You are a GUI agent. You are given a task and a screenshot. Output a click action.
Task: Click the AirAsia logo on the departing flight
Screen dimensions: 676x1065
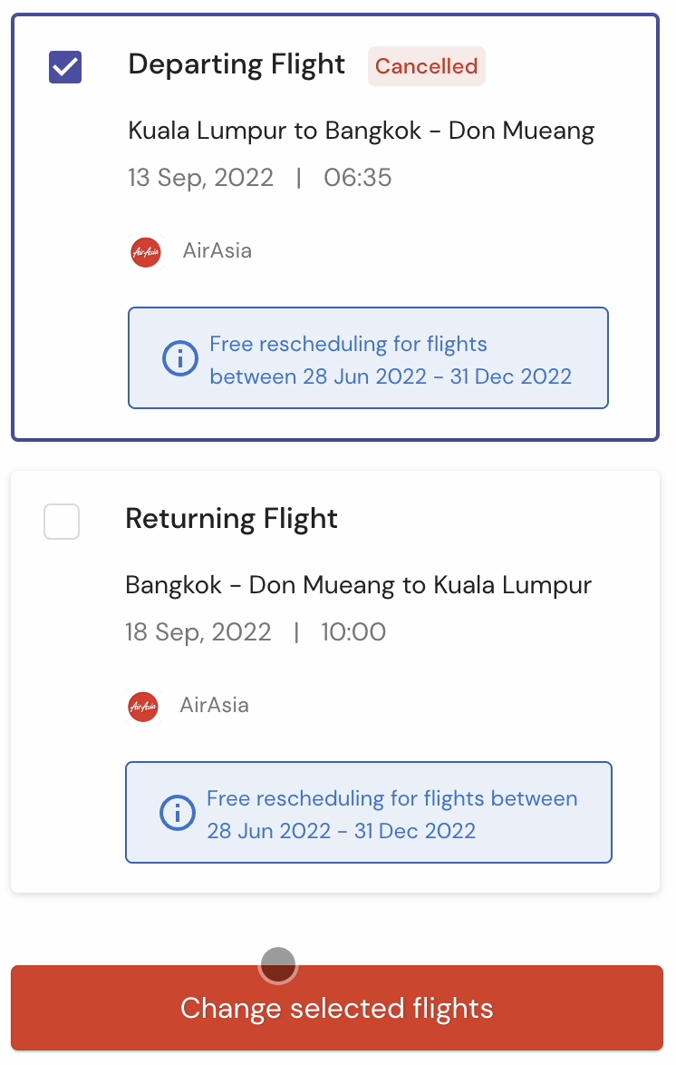point(146,252)
